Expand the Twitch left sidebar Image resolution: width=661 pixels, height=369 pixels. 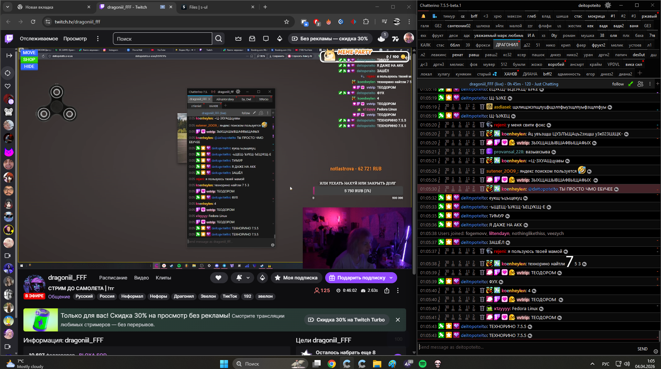(x=9, y=55)
